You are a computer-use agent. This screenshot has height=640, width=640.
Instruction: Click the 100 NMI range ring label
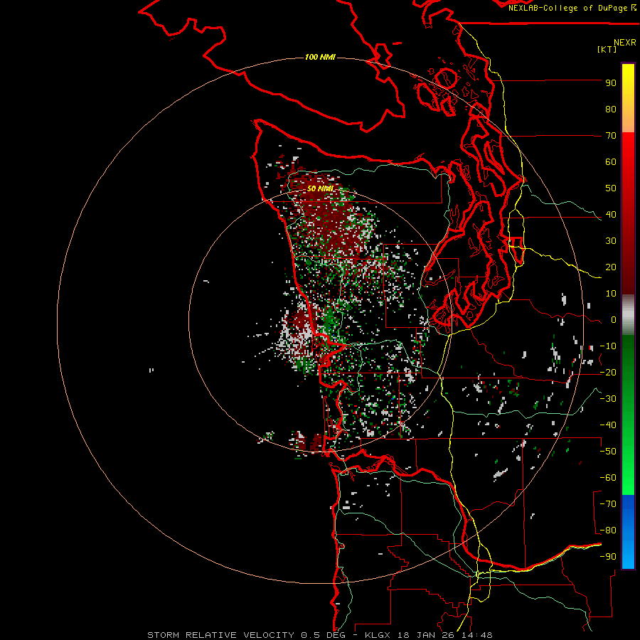pyautogui.click(x=320, y=57)
